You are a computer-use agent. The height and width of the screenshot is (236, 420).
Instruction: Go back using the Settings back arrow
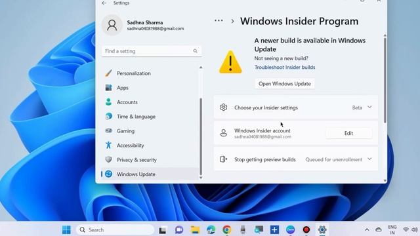(104, 3)
